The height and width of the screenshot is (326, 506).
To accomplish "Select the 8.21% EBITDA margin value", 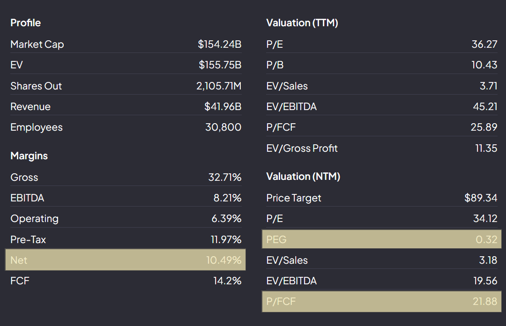I will 227,198.
